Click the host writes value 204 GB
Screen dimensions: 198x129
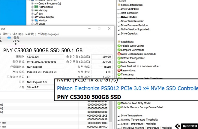tap(102, 62)
